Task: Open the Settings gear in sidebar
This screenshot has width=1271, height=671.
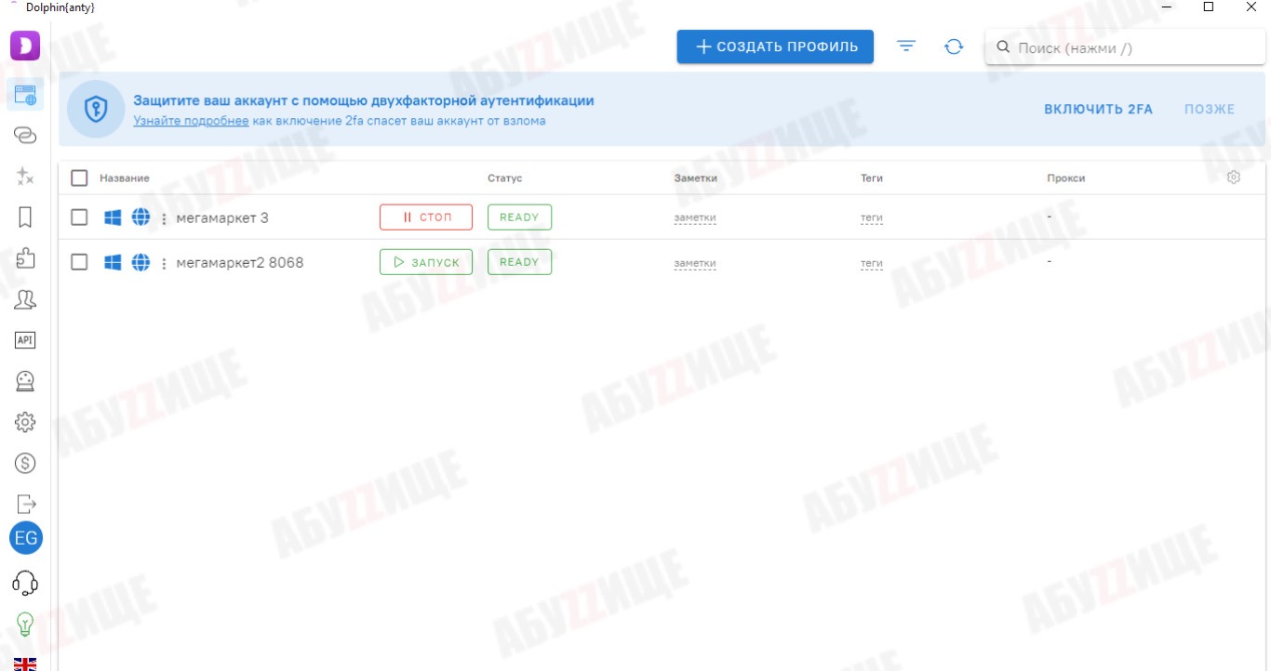Action: tap(25, 422)
